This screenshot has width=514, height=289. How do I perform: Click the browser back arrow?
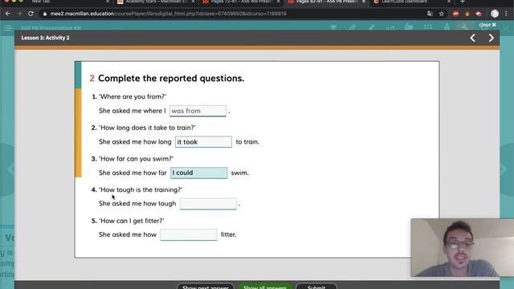(x=8, y=14)
